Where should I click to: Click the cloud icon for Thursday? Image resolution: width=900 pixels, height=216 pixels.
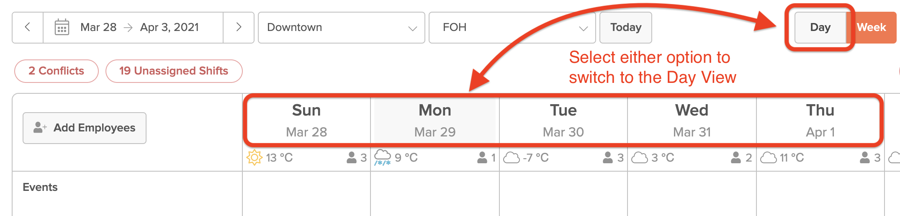(768, 158)
